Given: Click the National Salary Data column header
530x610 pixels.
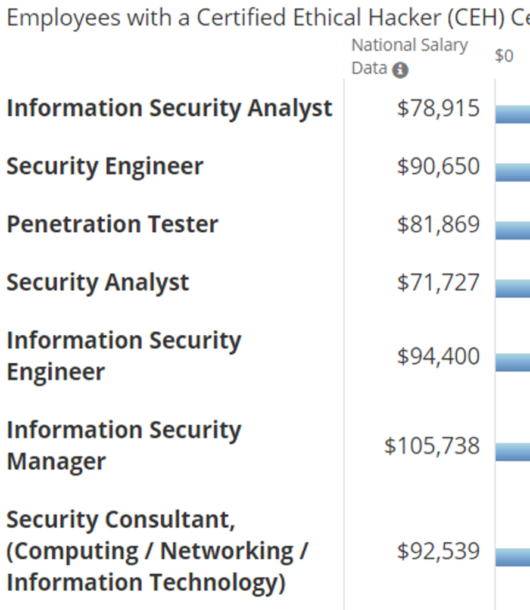Looking at the screenshot, I should click(409, 45).
